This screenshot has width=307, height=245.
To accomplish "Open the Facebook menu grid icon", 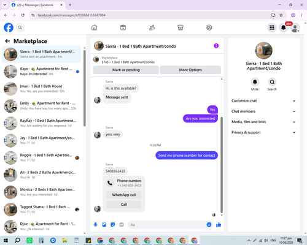I will click(x=272, y=28).
